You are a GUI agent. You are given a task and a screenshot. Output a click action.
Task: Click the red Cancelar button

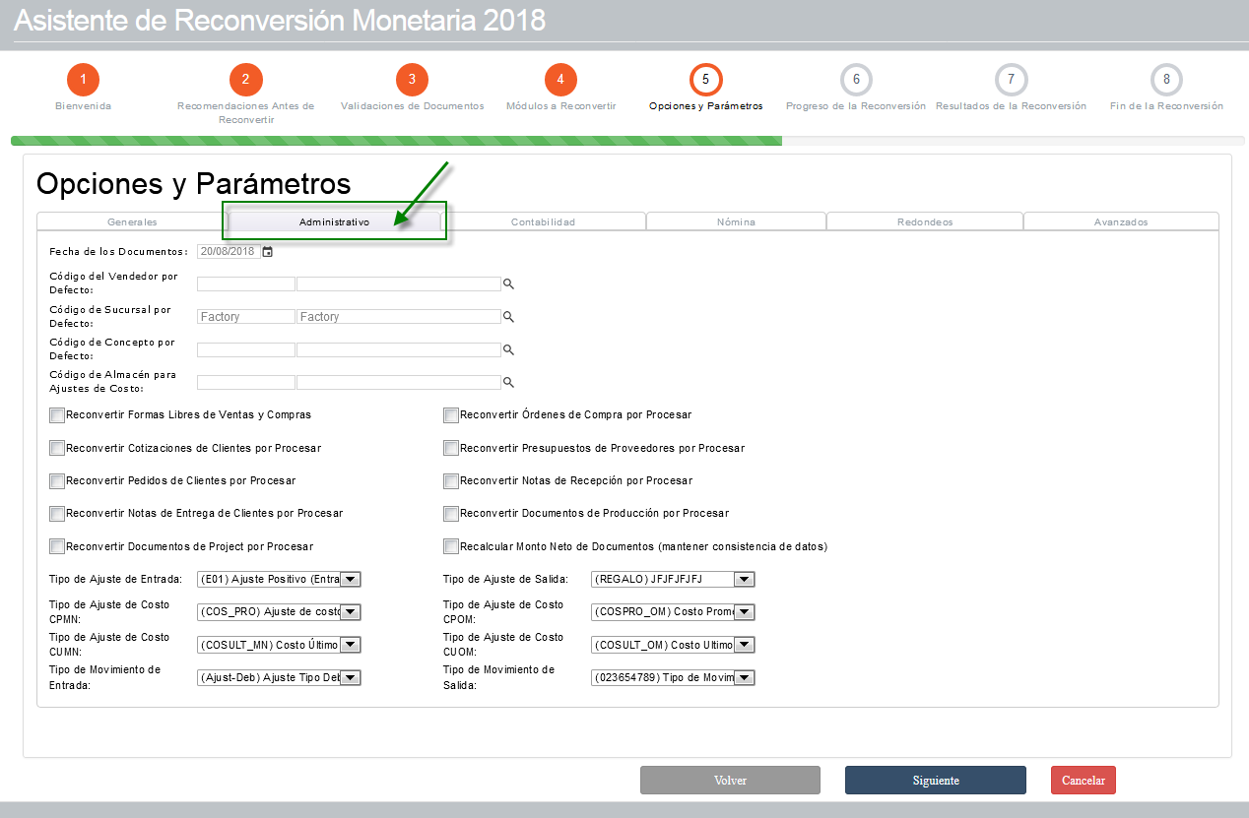[1084, 781]
